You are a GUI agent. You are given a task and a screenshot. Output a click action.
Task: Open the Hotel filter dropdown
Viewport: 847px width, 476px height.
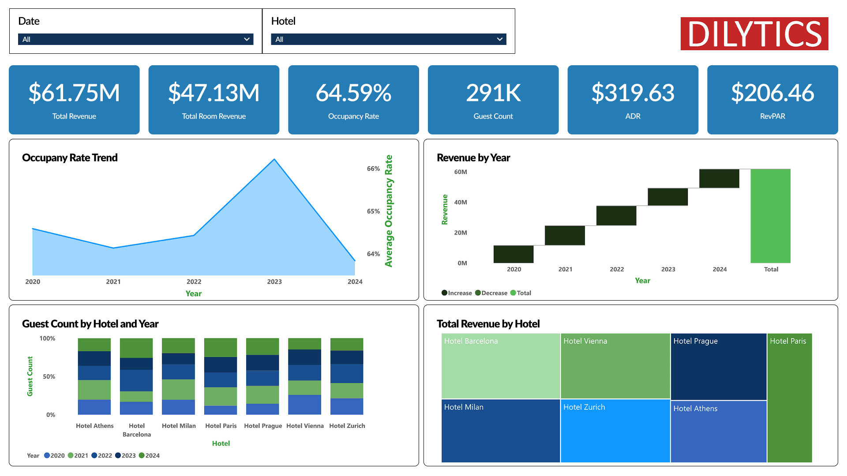coord(499,39)
